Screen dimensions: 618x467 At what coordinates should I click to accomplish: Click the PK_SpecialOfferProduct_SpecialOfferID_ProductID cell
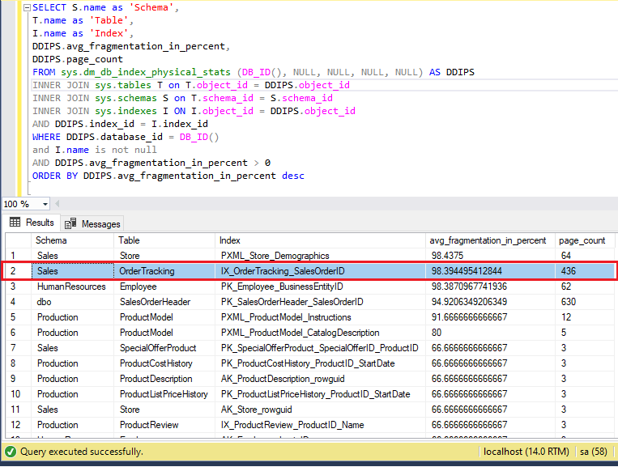(x=321, y=348)
